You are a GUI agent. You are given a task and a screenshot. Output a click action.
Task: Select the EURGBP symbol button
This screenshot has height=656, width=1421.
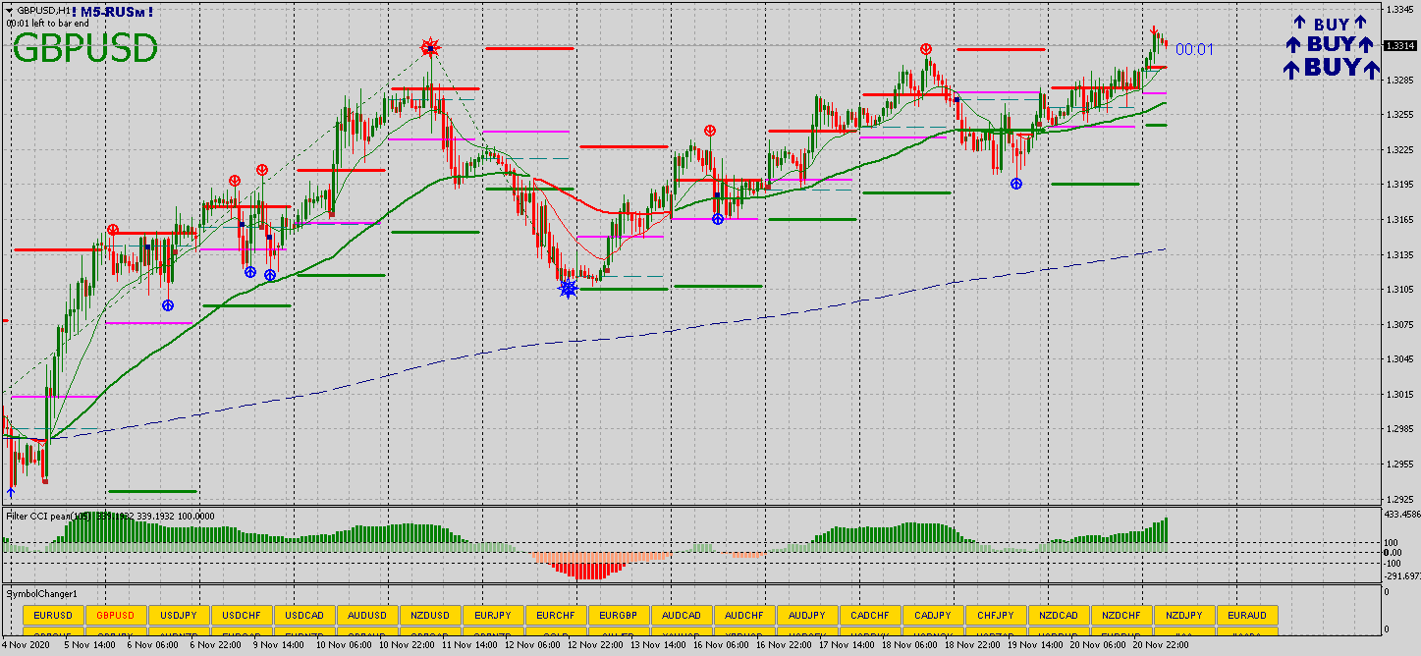coord(619,615)
